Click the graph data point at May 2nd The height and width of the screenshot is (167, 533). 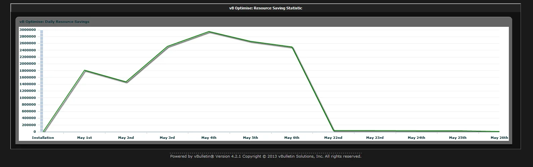126,82
